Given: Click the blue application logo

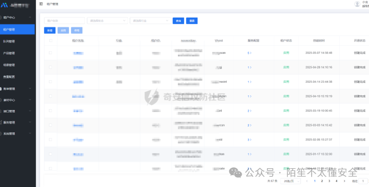Looking at the screenshot, I should tap(4, 5).
